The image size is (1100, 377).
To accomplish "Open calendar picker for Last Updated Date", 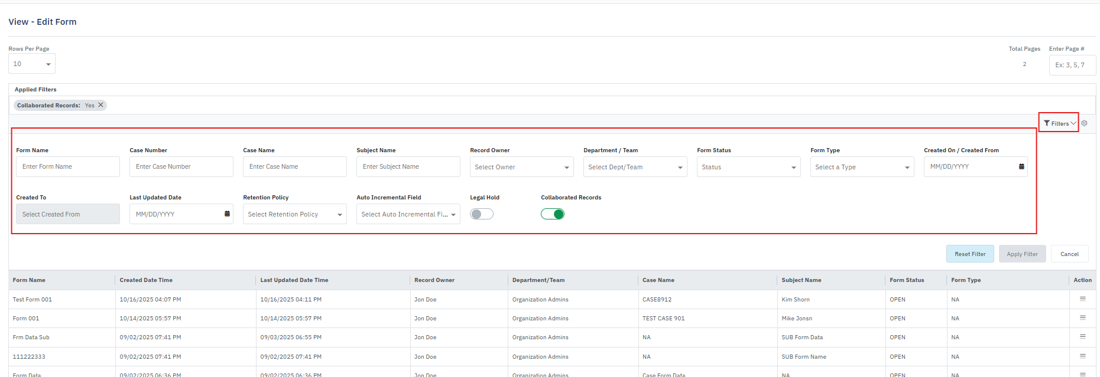I will point(227,214).
